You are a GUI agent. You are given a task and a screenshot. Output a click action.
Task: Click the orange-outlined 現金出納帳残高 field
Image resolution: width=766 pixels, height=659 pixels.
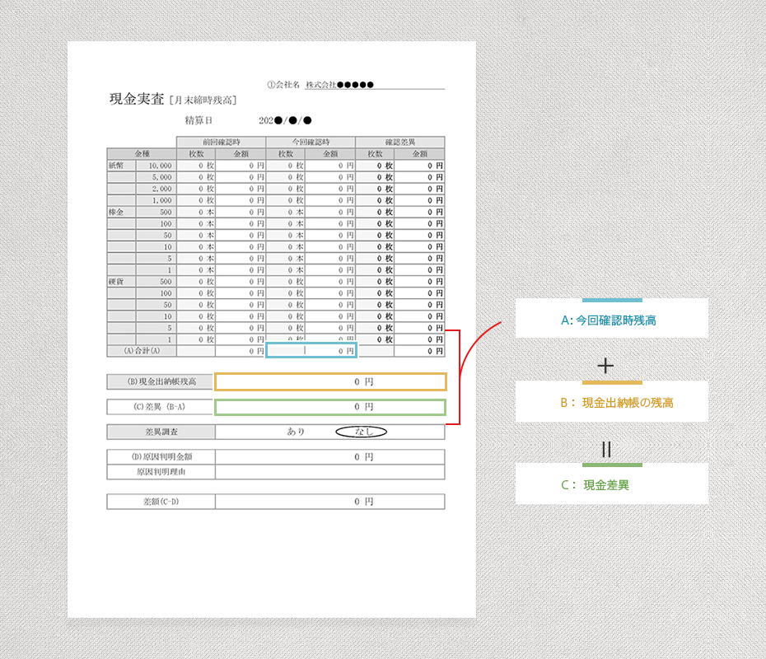coord(330,382)
